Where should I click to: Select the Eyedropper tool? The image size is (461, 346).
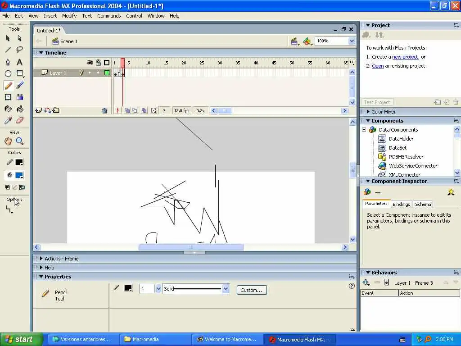click(x=8, y=120)
